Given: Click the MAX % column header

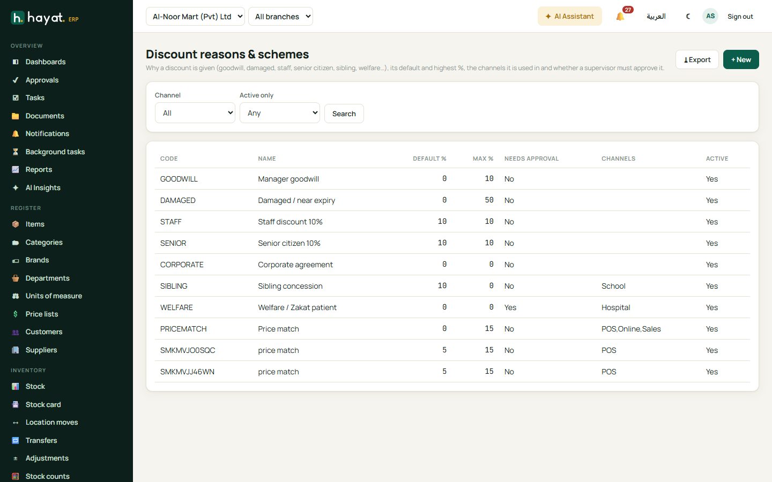Looking at the screenshot, I should [x=483, y=159].
